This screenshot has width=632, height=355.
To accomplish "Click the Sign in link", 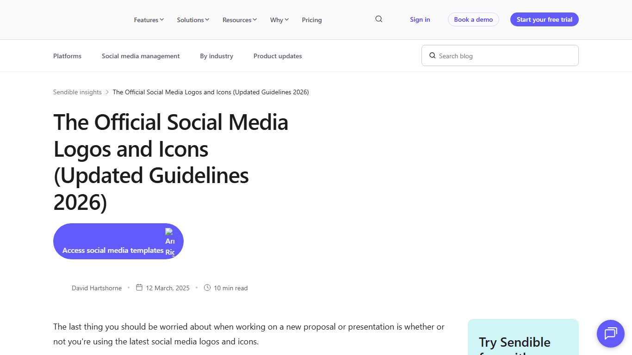I will click(x=420, y=19).
